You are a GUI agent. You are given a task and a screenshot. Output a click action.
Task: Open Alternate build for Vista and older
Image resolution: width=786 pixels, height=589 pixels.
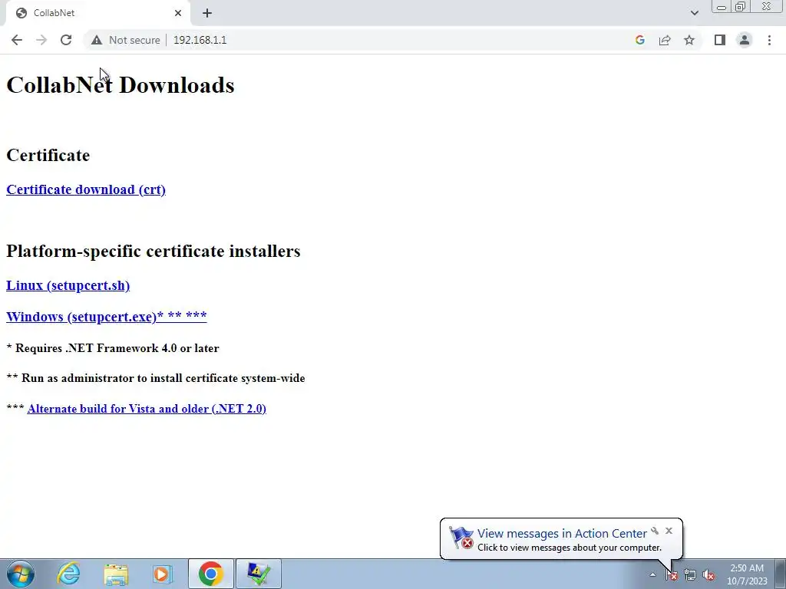point(147,409)
